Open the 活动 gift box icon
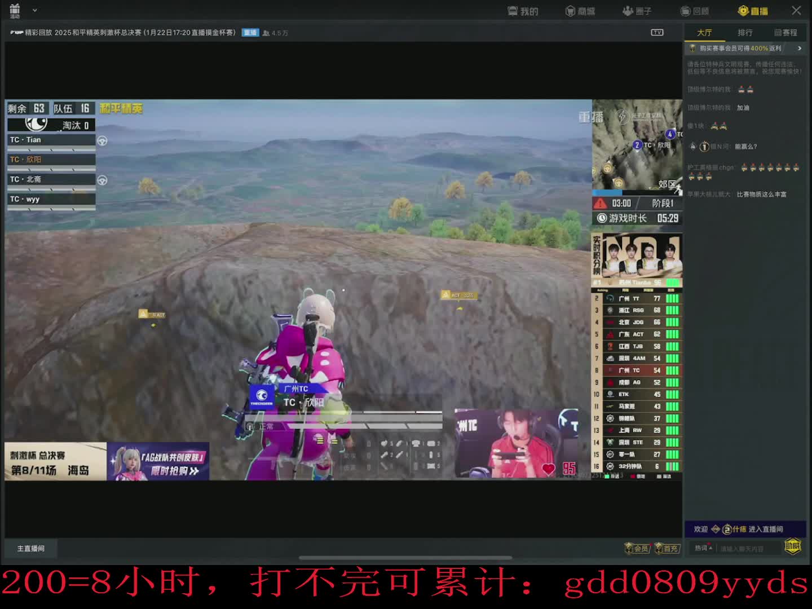 (x=15, y=10)
